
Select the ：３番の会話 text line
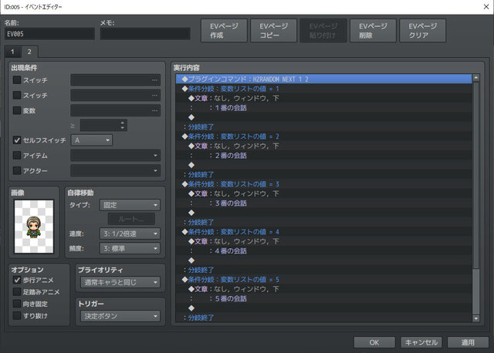pos(323,203)
